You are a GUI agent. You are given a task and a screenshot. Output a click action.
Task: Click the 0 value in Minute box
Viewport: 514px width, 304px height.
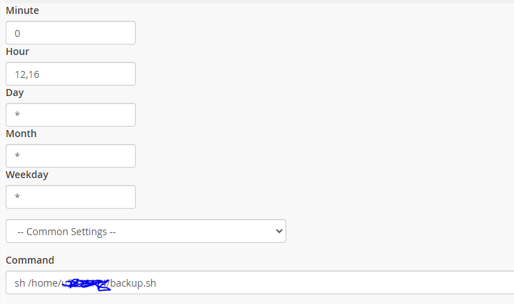(x=17, y=33)
